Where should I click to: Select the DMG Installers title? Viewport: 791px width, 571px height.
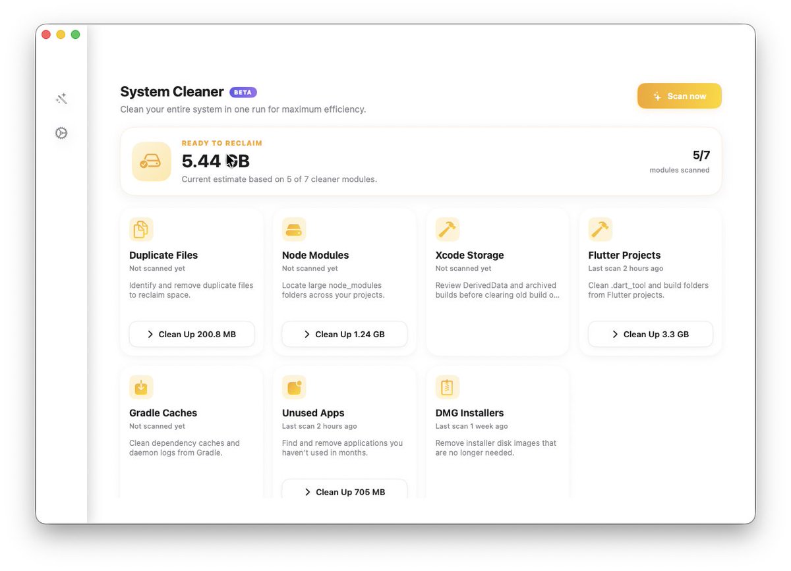[x=470, y=413]
